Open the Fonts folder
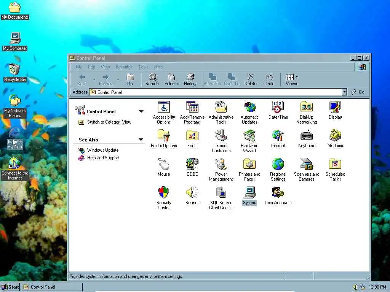The width and height of the screenshot is (390, 292). (192, 138)
